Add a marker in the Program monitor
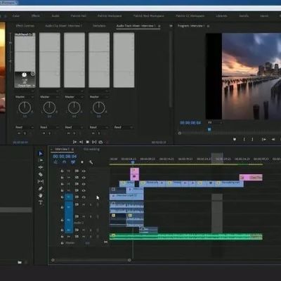Screen dimensions: 281x281 [235, 139]
